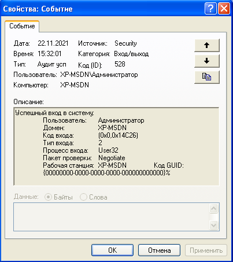Click the date value 22.11.2021
The width and height of the screenshot is (233, 262).
[x=53, y=43]
